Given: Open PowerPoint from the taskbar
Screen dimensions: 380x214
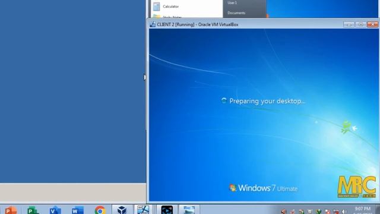Looking at the screenshot, I should click(11, 210).
